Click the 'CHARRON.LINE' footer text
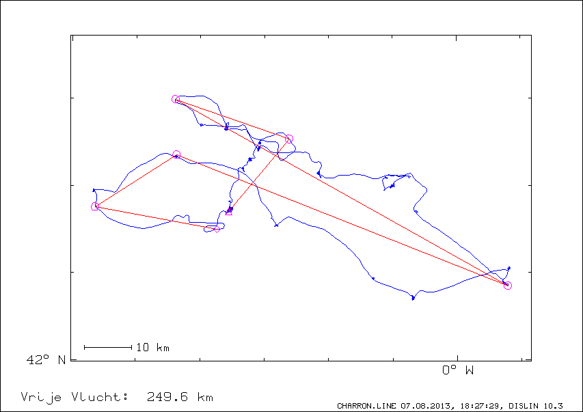 366,406
